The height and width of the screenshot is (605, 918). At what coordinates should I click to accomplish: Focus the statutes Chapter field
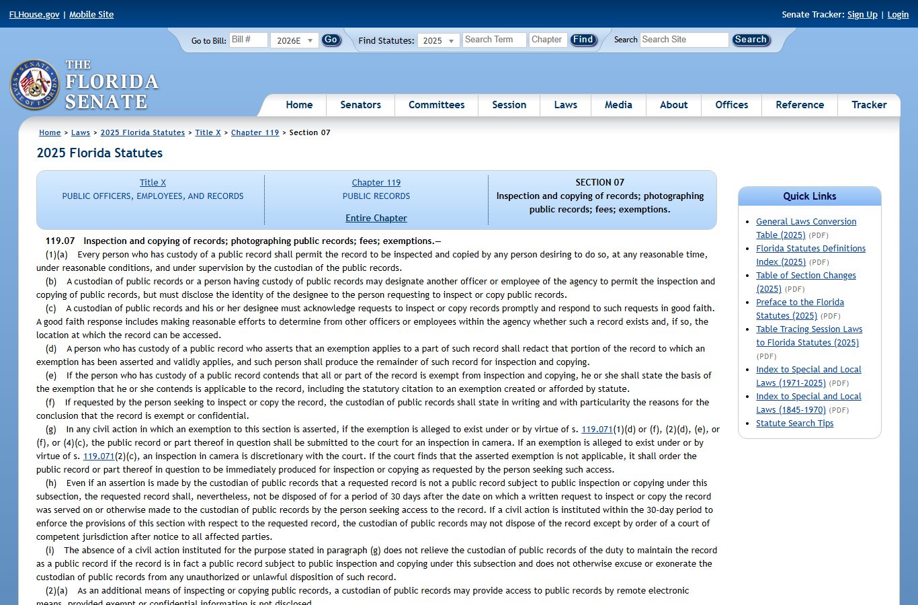(548, 40)
